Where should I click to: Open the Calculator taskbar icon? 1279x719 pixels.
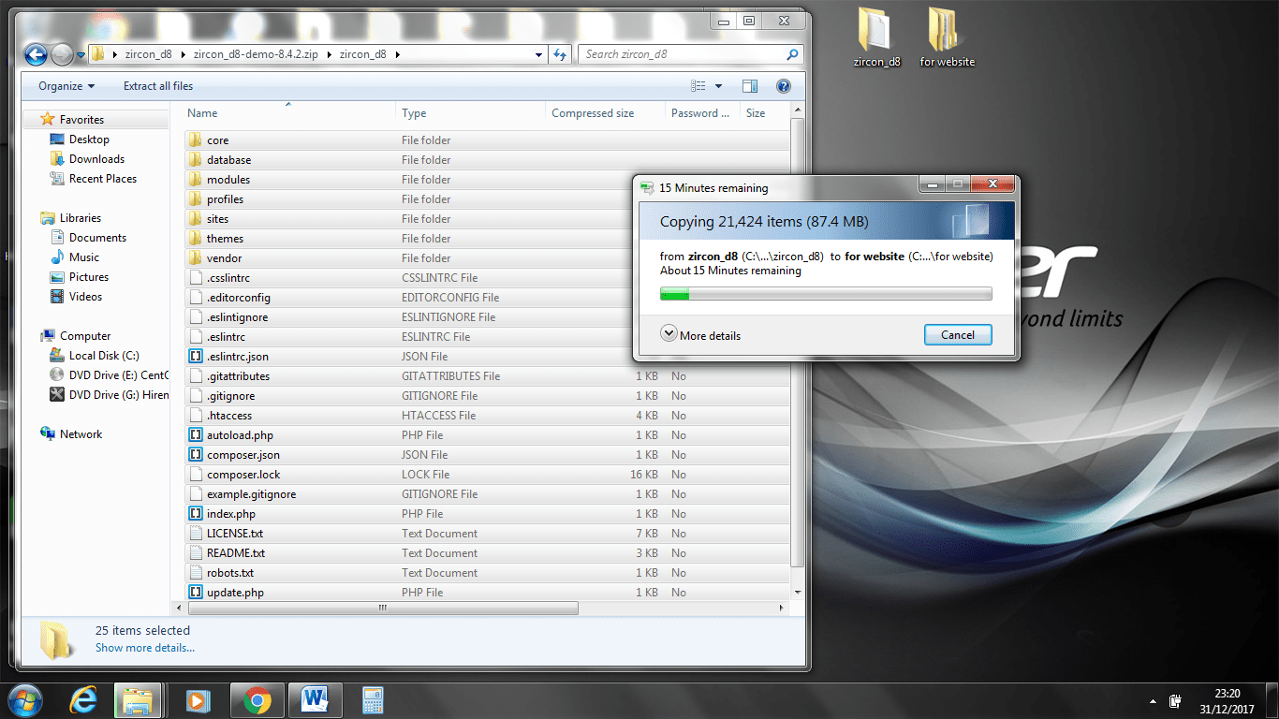click(x=373, y=699)
